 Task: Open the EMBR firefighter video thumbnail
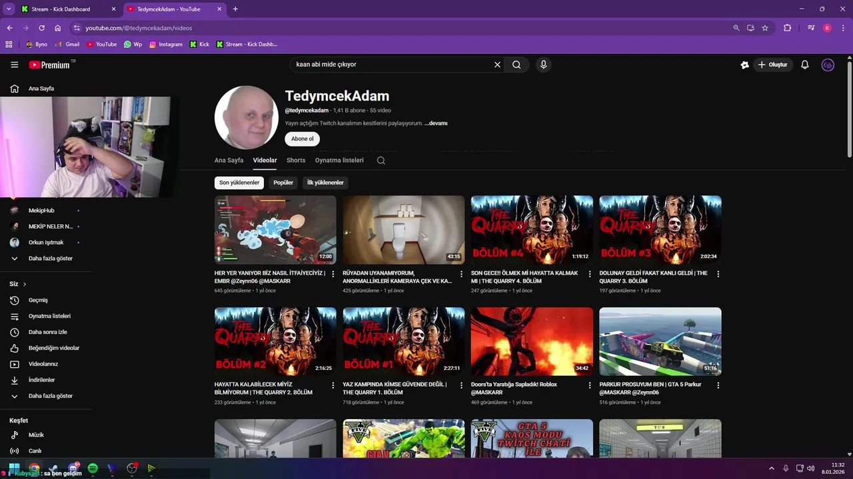pos(275,230)
